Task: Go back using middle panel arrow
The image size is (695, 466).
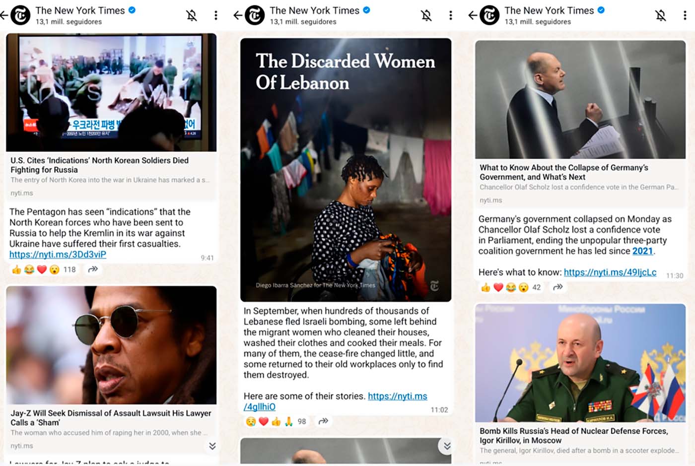Action: point(238,15)
